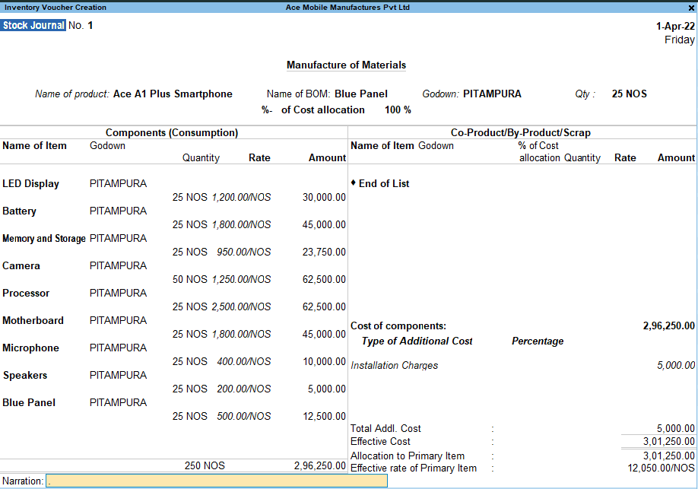Click the Blue Panel BOM name field

pyautogui.click(x=360, y=94)
